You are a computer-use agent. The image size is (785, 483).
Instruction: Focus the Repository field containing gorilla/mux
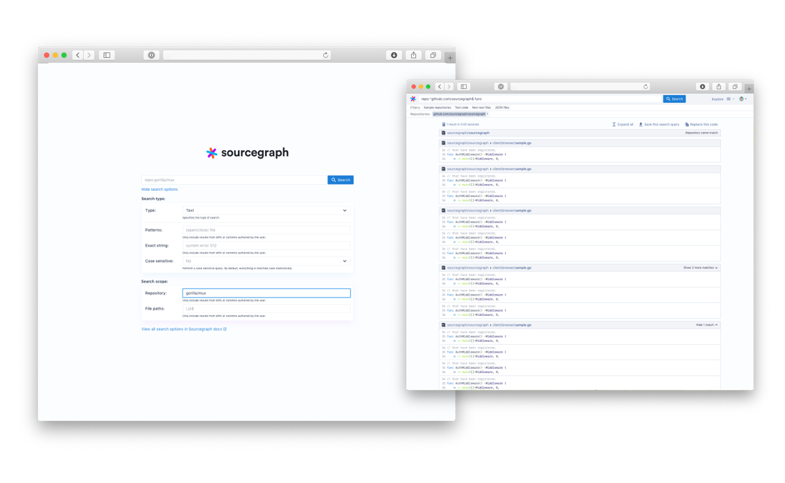click(x=266, y=293)
